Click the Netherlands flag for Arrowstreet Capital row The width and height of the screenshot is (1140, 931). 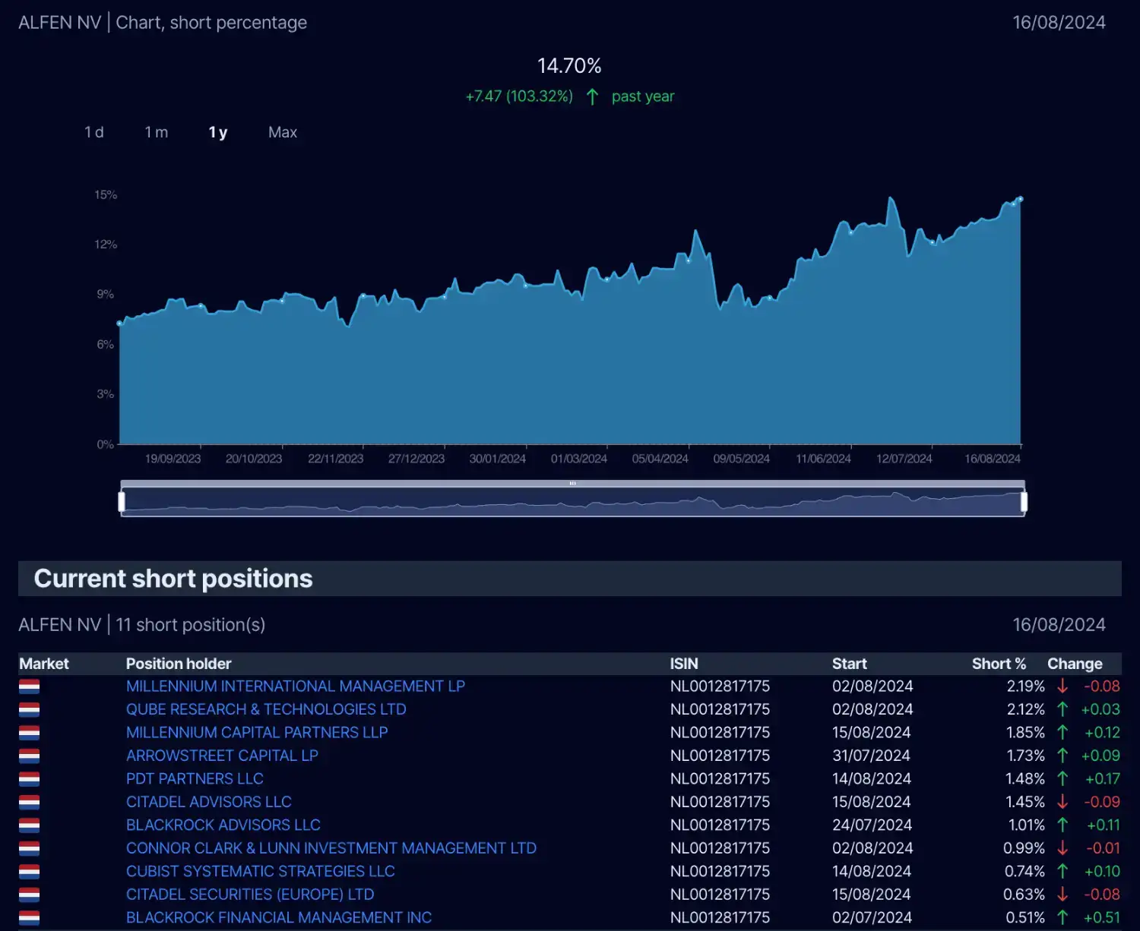(x=29, y=756)
